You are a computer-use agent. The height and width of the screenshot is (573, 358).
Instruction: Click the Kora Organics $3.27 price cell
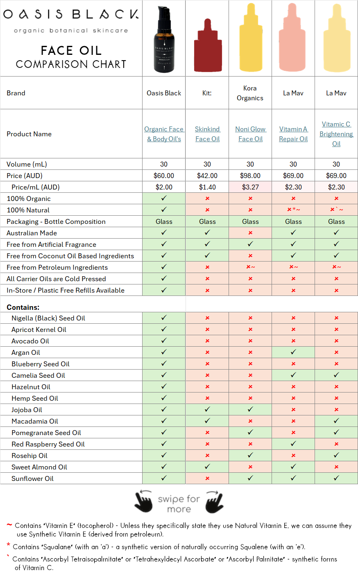tap(250, 187)
